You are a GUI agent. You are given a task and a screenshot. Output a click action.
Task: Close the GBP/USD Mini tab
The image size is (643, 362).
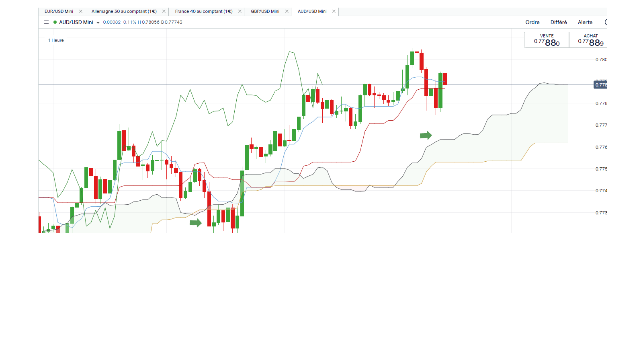point(287,11)
